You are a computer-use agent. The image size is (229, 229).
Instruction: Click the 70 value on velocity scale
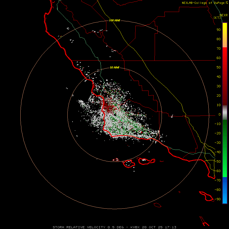219,49
